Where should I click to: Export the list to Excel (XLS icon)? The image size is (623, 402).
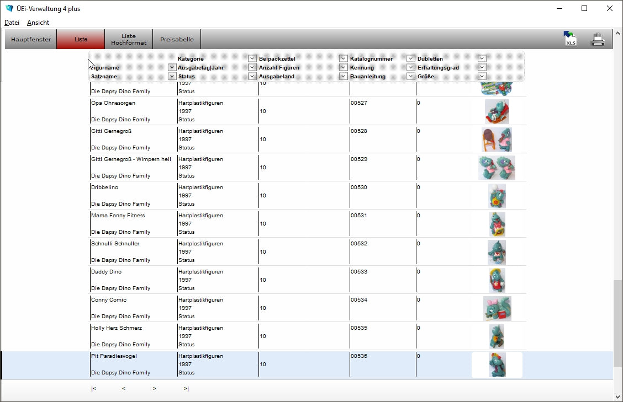(x=570, y=39)
